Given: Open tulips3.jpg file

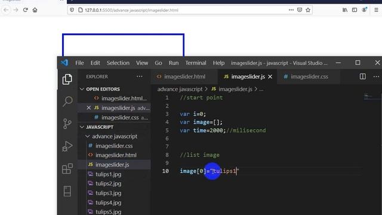Looking at the screenshot, I should click(115, 193).
